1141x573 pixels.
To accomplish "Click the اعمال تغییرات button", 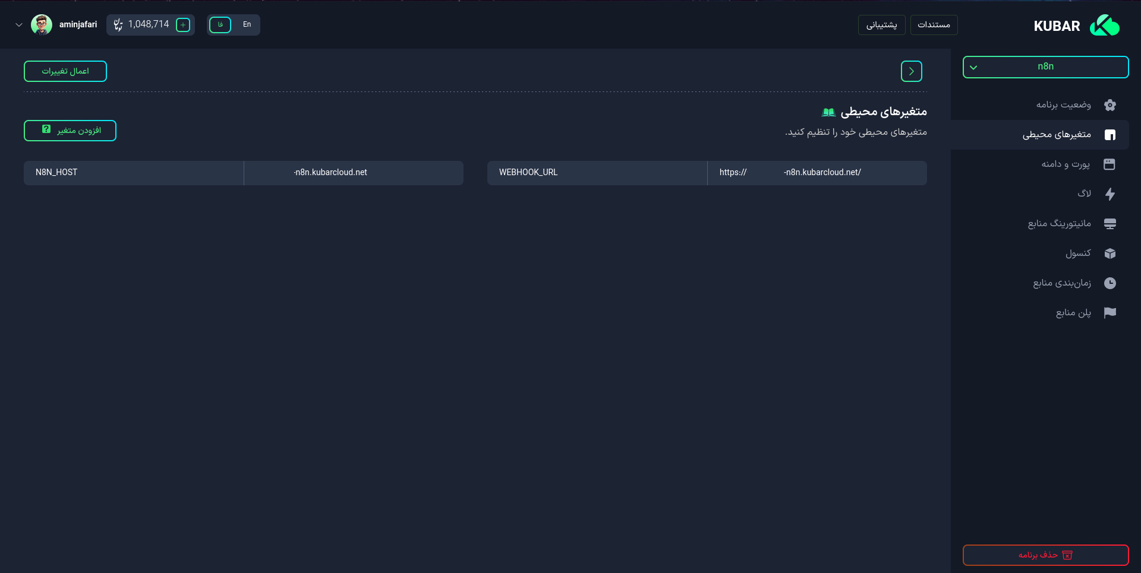I will [x=65, y=71].
